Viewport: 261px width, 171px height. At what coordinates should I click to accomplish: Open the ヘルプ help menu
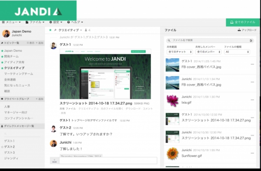click(x=75, y=22)
